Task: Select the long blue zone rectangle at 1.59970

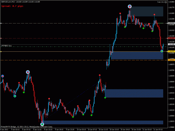Action: coord(103,122)
